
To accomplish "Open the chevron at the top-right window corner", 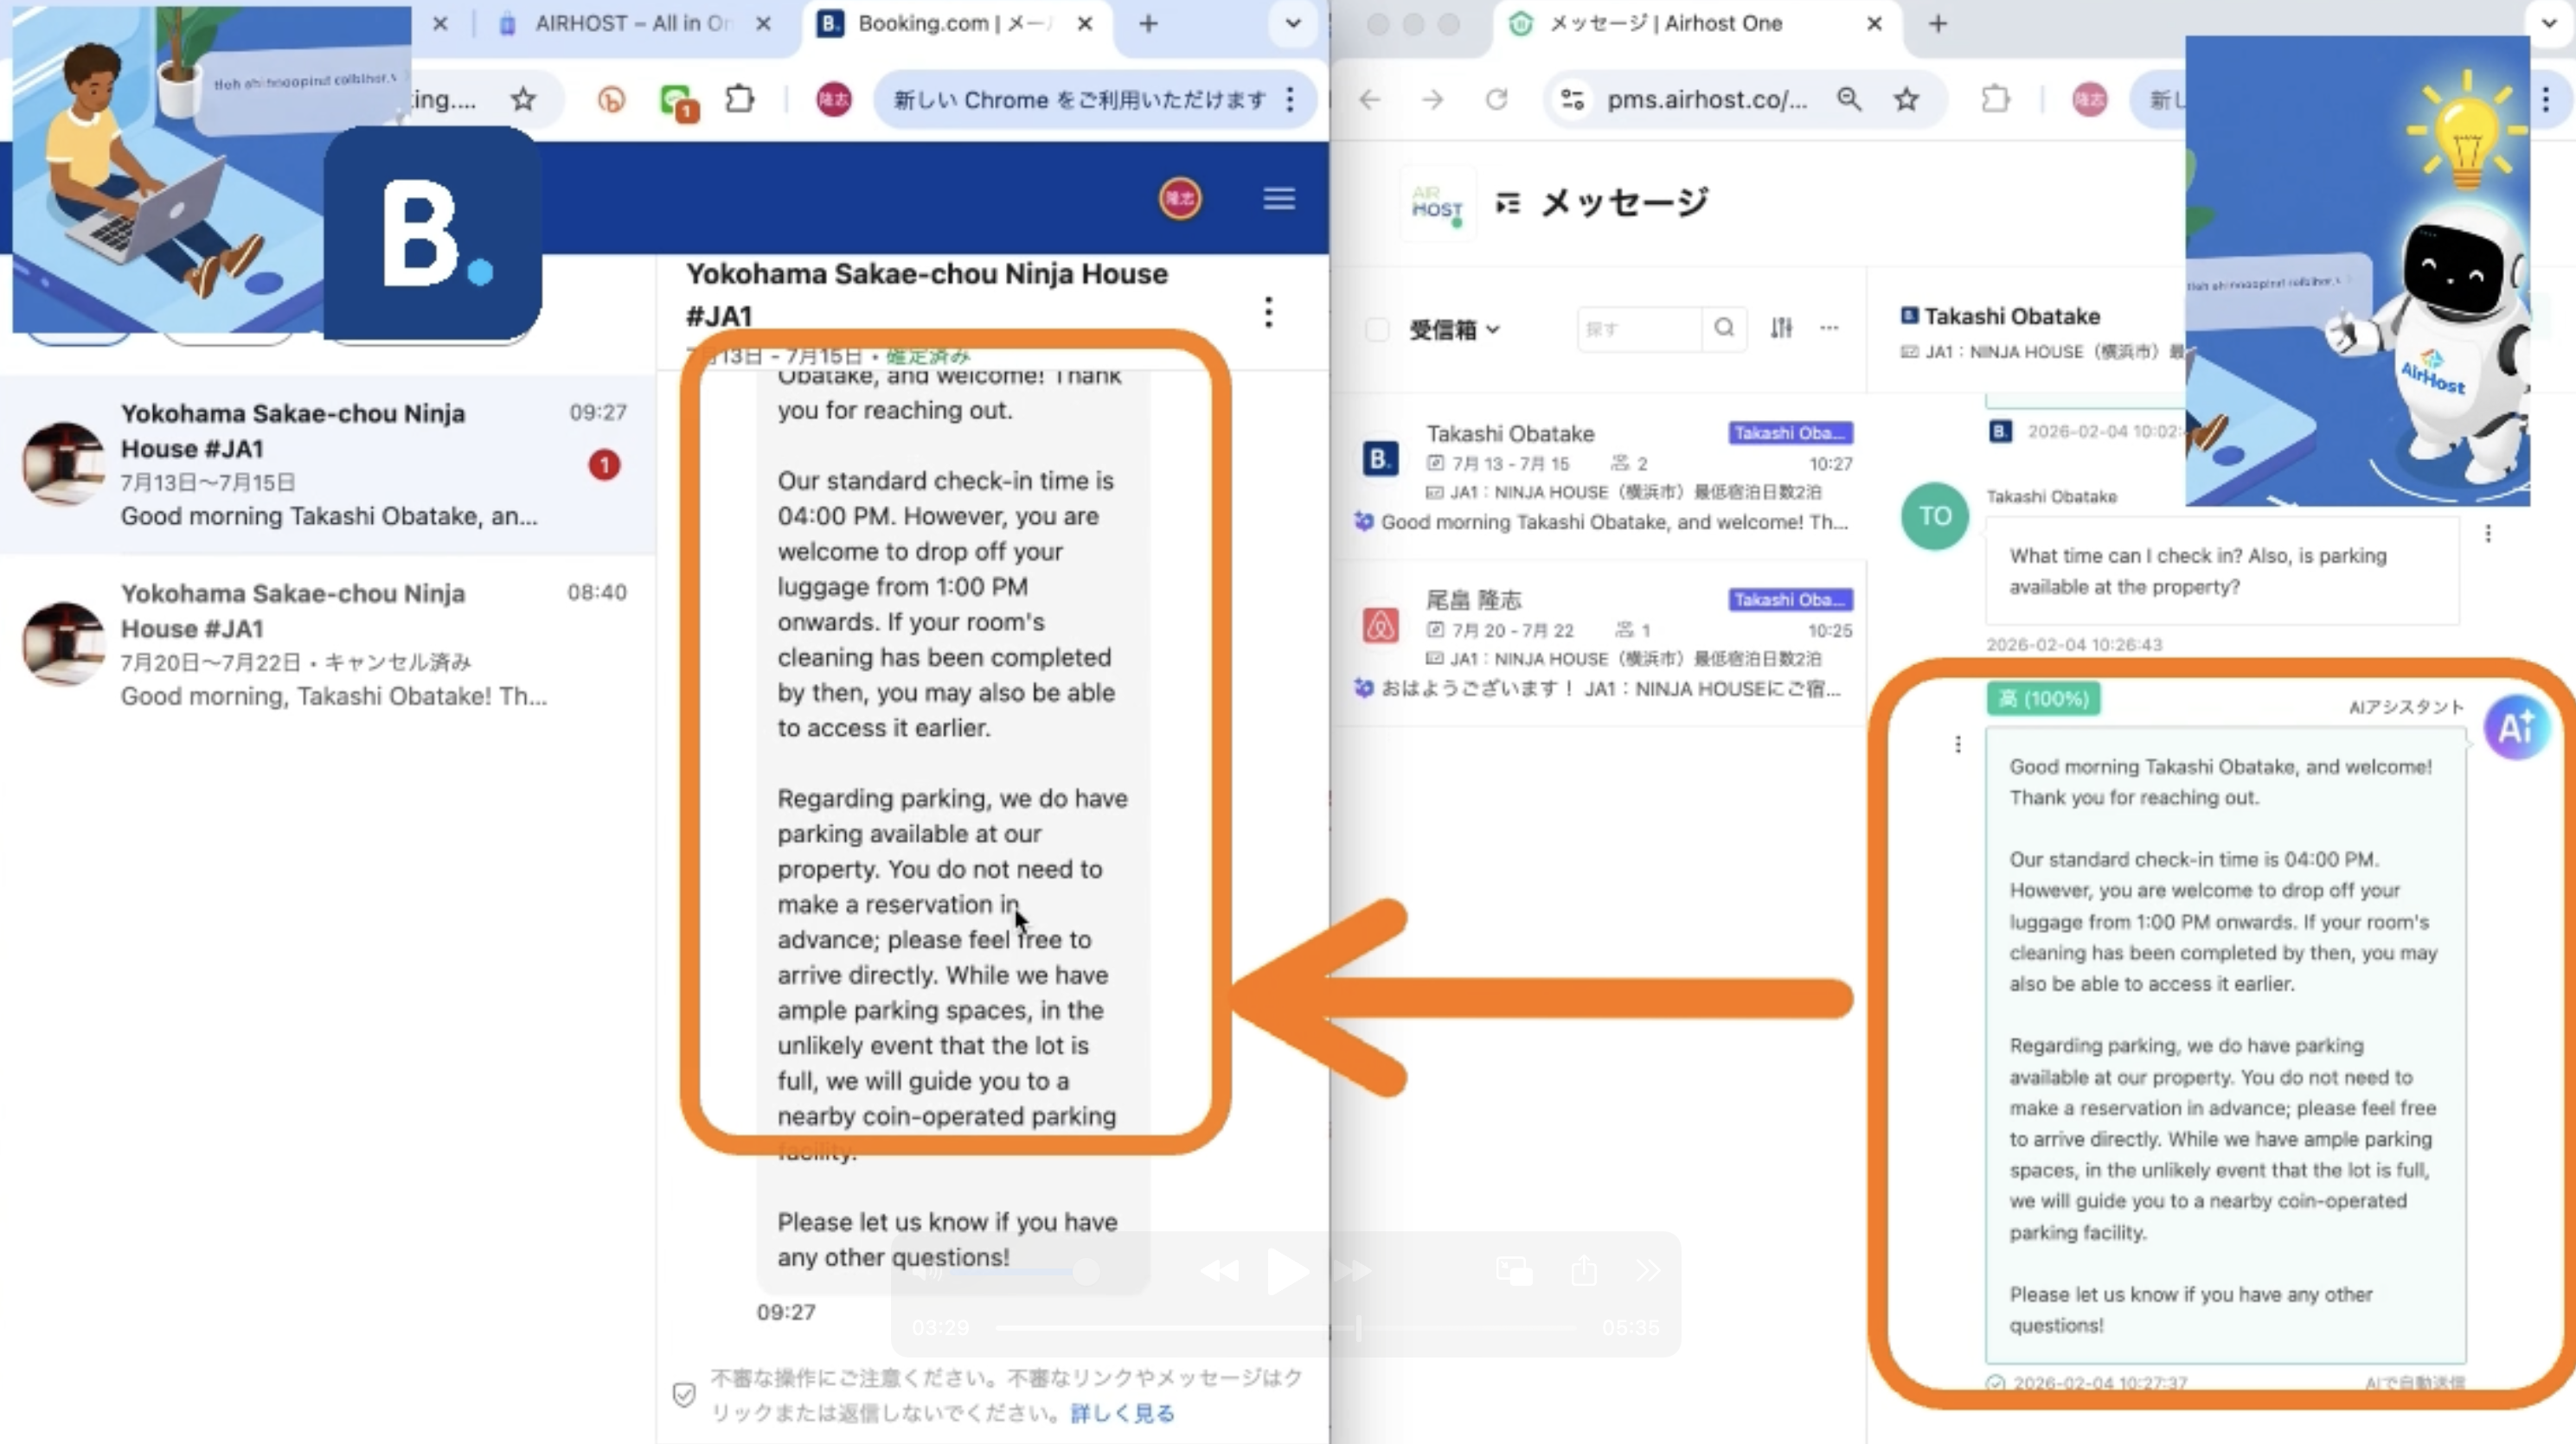I will pyautogui.click(x=2551, y=23).
